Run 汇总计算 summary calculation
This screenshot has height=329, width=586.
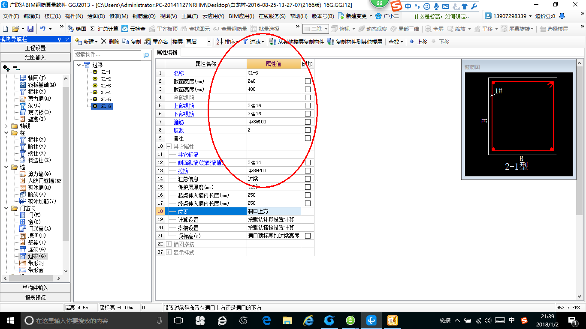click(104, 29)
